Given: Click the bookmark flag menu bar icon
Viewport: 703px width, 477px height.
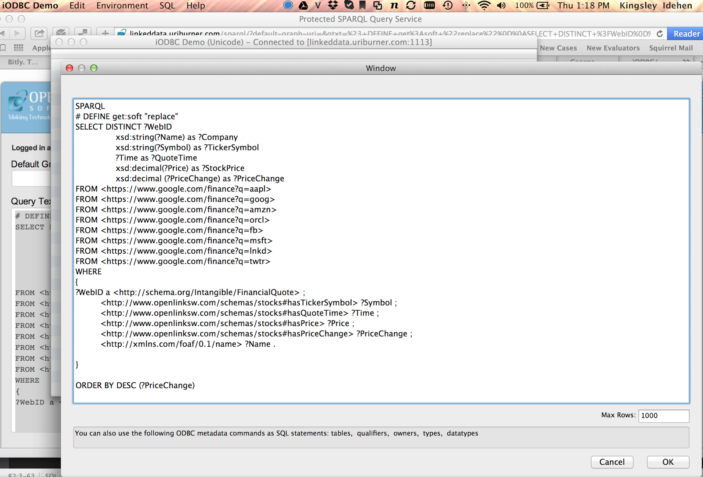Looking at the screenshot, I should point(362,5).
